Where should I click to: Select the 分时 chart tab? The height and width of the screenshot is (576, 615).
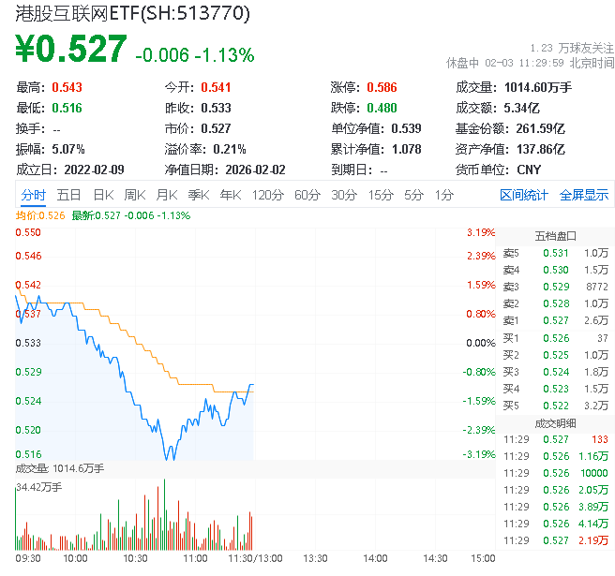coord(33,195)
